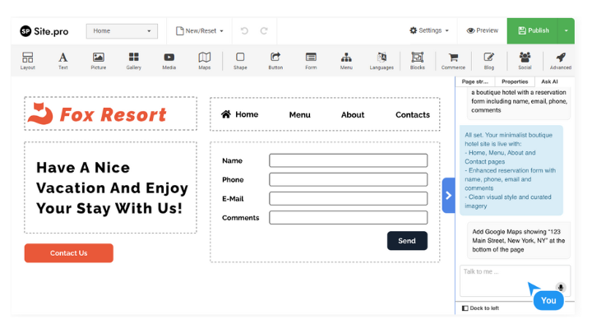Click the About menu item on page

click(353, 115)
